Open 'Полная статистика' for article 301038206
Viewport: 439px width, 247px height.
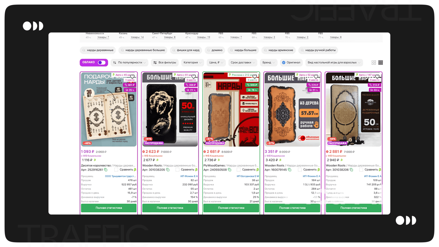[354, 208]
